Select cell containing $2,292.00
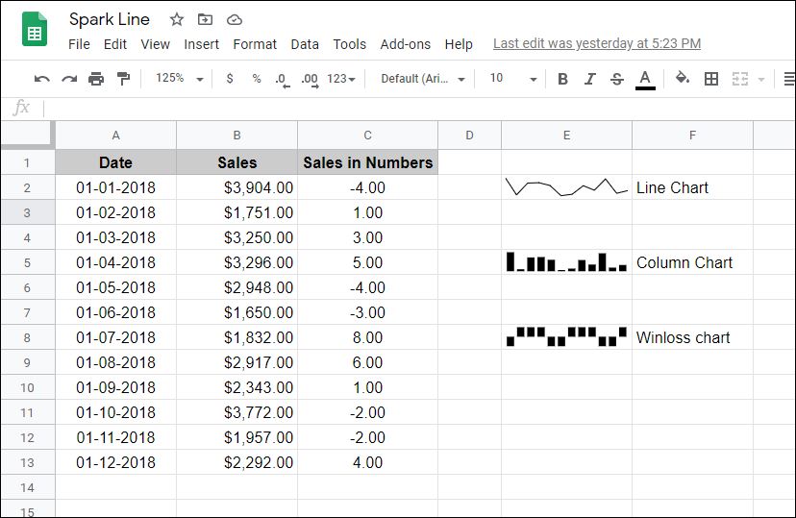 [x=237, y=462]
